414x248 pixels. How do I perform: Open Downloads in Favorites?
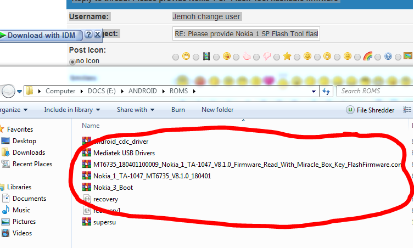pyautogui.click(x=29, y=153)
